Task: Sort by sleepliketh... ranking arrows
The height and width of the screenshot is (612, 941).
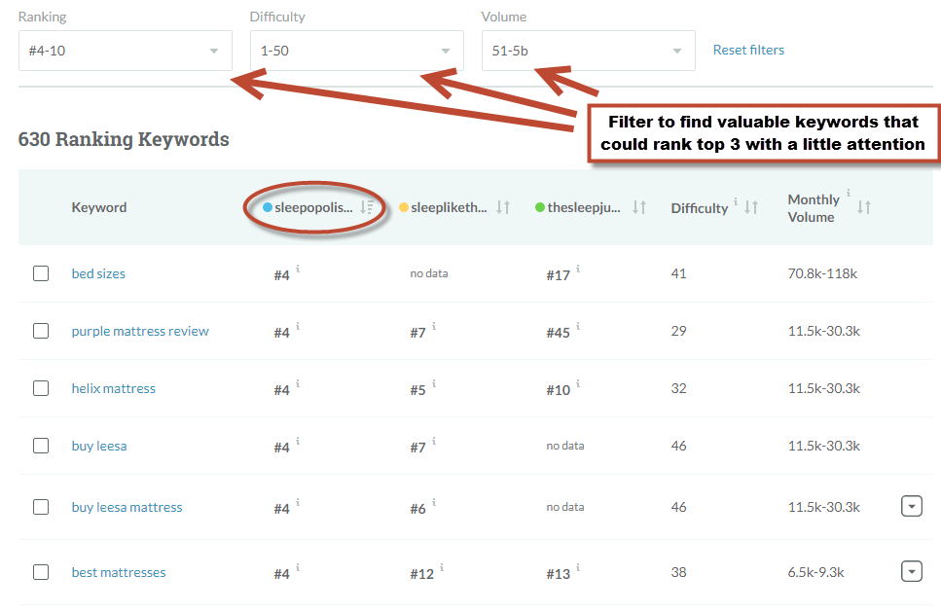Action: click(x=503, y=207)
